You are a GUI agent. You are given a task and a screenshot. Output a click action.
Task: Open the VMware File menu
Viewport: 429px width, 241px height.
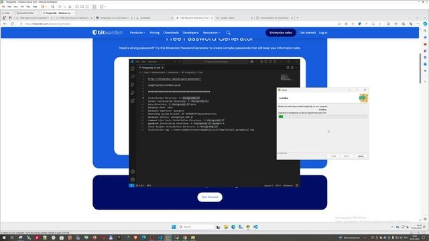click(3, 7)
